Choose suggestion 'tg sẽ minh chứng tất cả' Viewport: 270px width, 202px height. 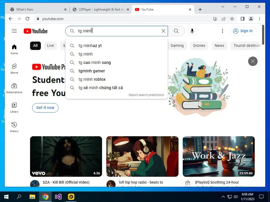(117, 88)
